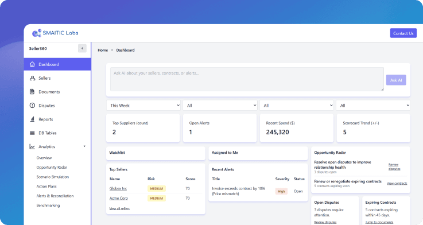Click the Invoice exceeds contract alert title

(x=239, y=191)
